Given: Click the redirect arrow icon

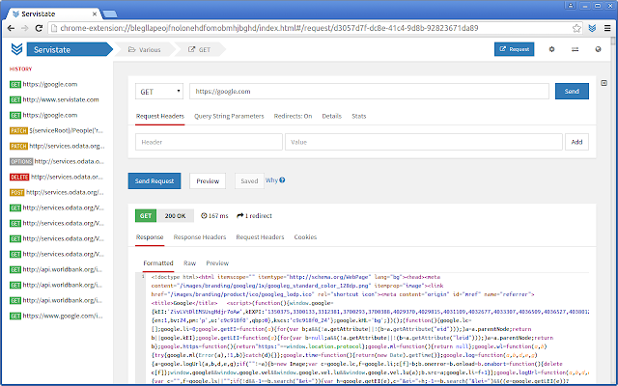Looking at the screenshot, I should [240, 215].
